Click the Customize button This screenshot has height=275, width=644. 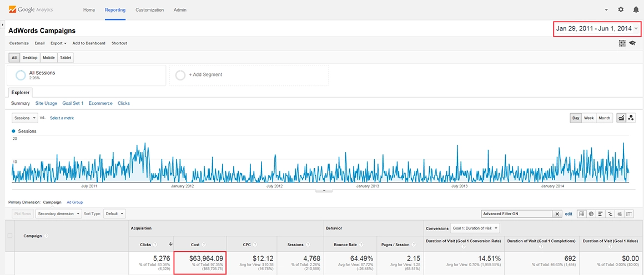(19, 43)
